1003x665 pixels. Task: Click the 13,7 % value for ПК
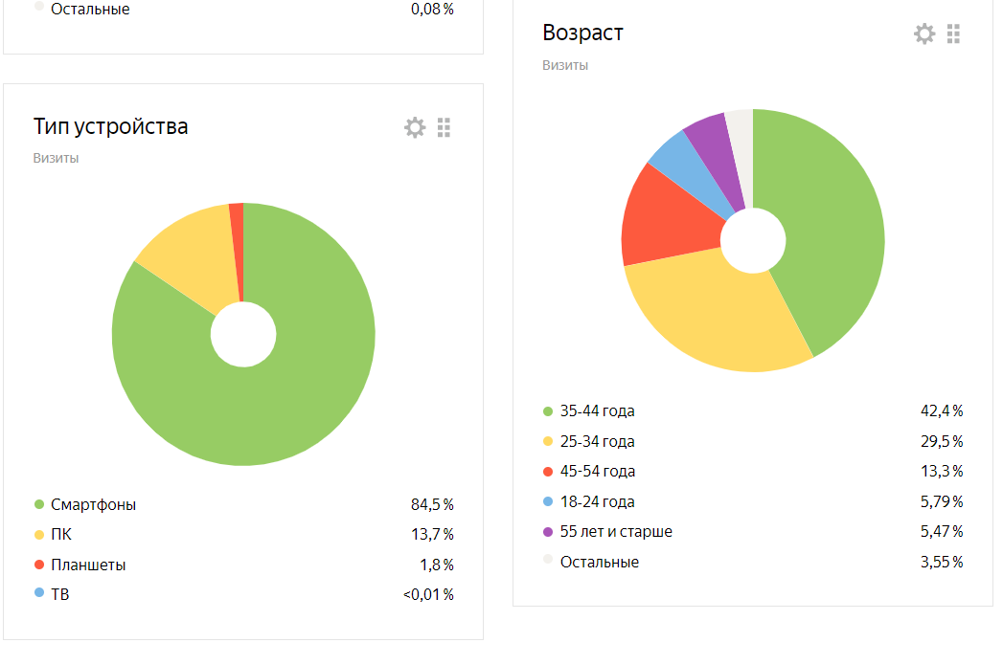click(432, 535)
